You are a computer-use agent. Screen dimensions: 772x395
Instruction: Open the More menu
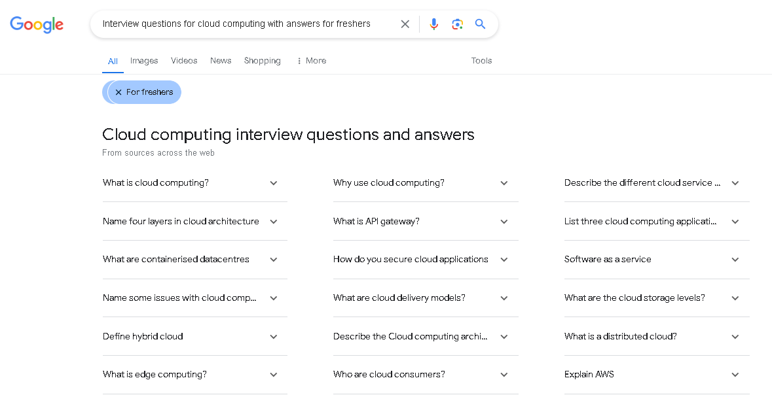pos(312,61)
